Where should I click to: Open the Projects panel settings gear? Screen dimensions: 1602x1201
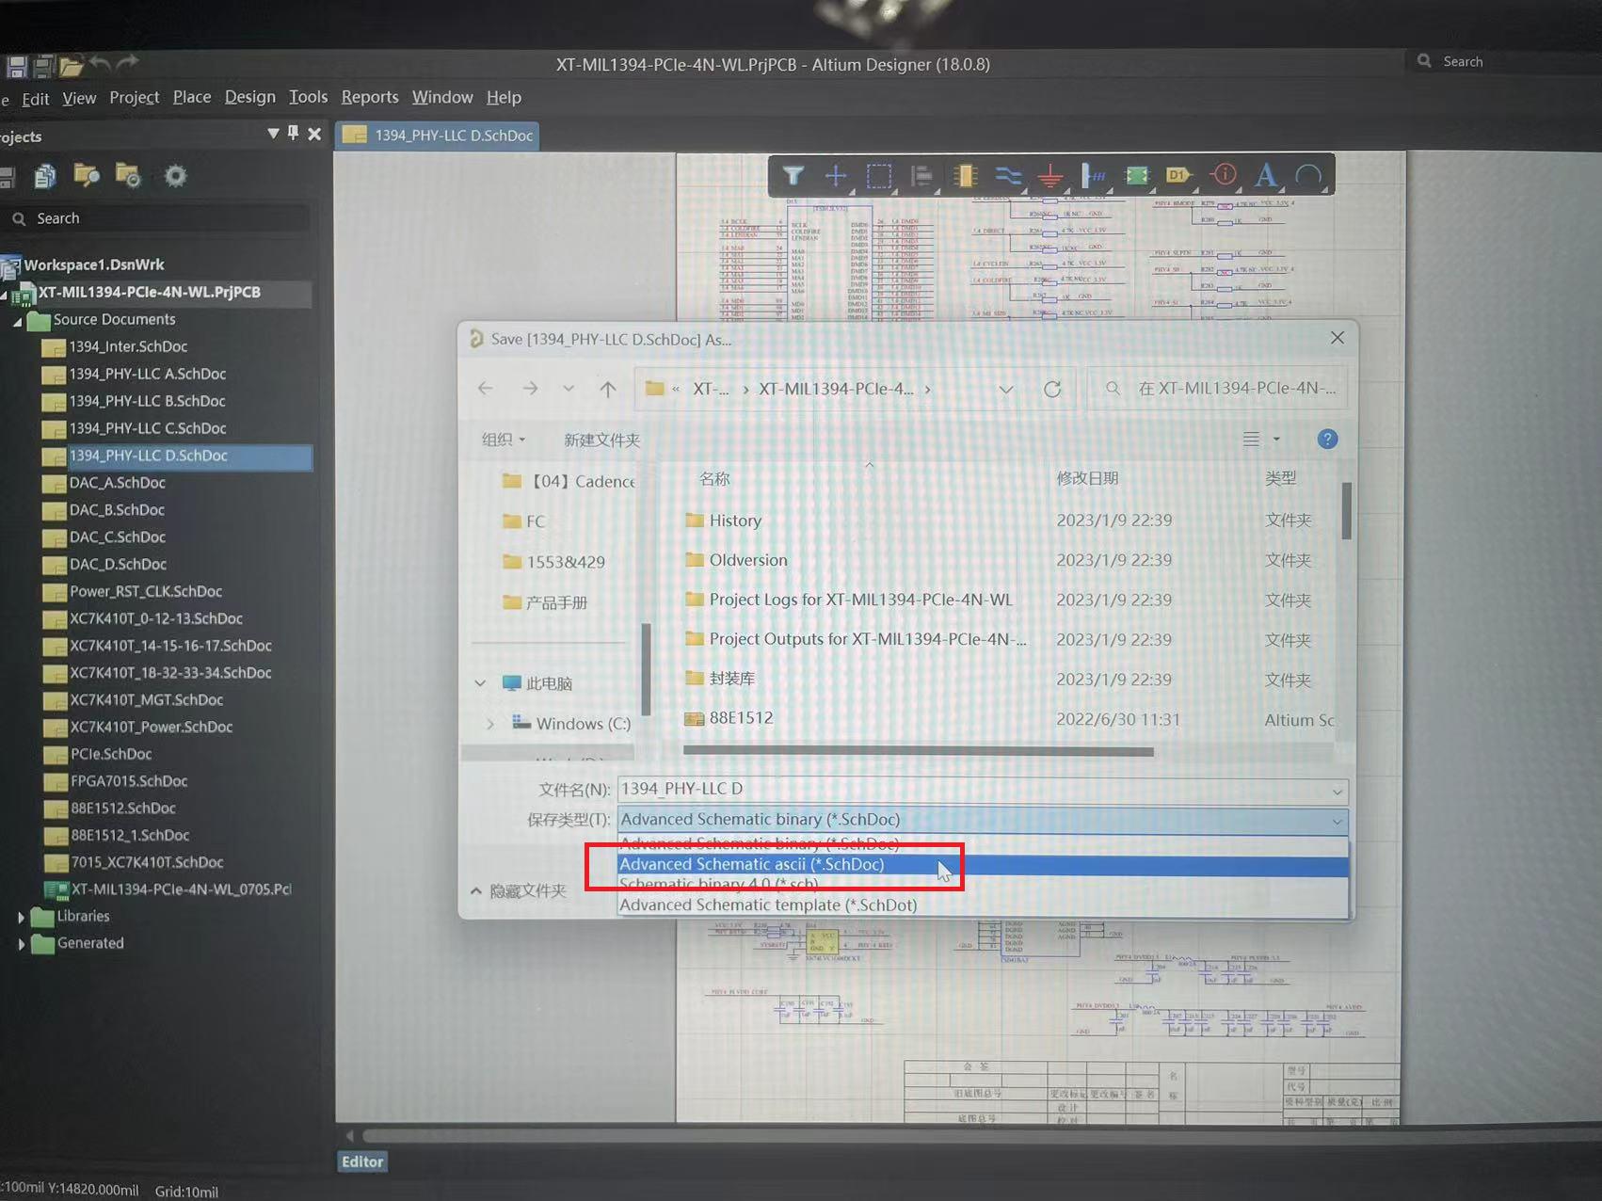(x=175, y=176)
